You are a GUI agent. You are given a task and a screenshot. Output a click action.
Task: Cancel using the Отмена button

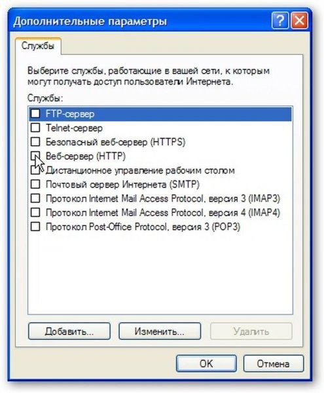coord(273,364)
